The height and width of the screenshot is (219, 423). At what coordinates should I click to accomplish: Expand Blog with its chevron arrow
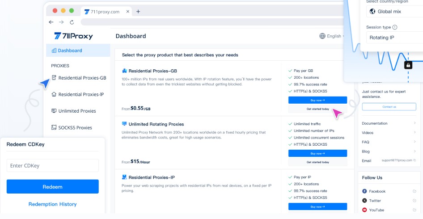415,151
